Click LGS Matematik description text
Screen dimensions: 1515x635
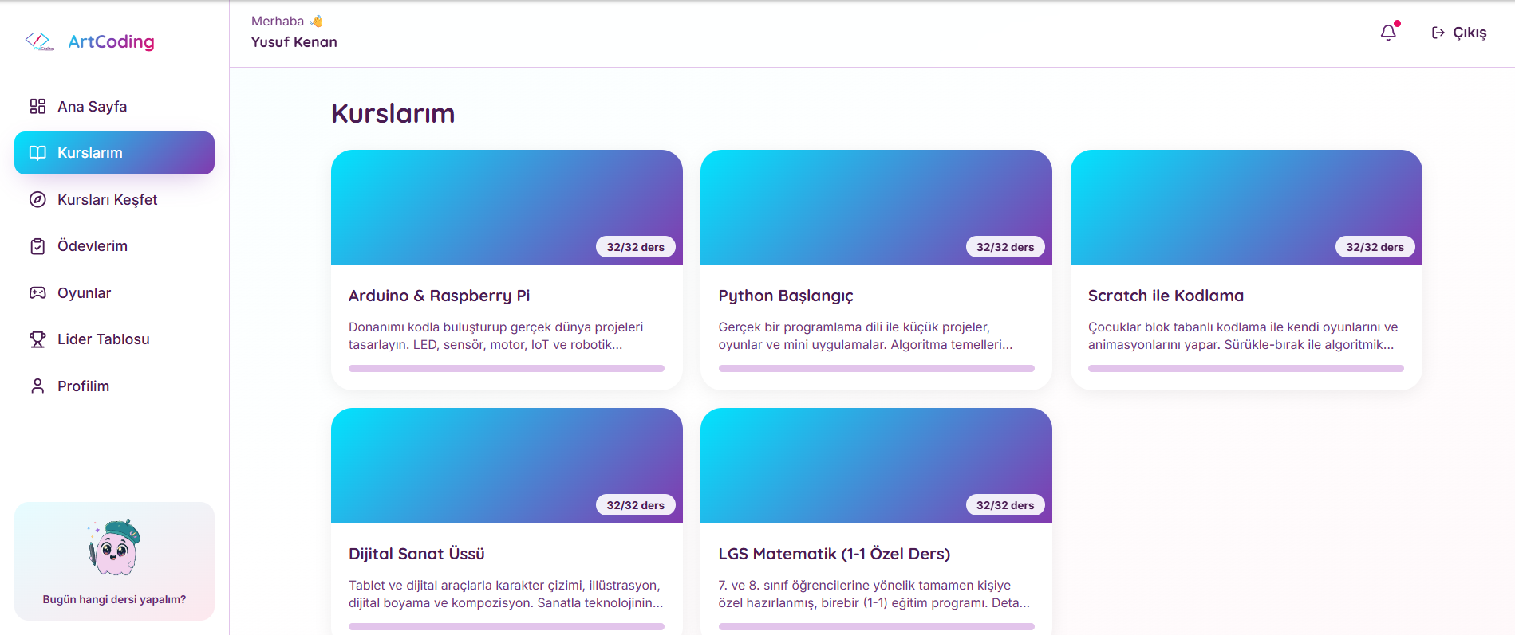[x=874, y=594]
